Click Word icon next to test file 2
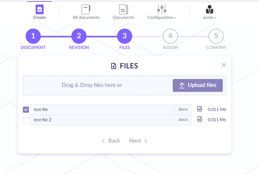 click(200, 119)
